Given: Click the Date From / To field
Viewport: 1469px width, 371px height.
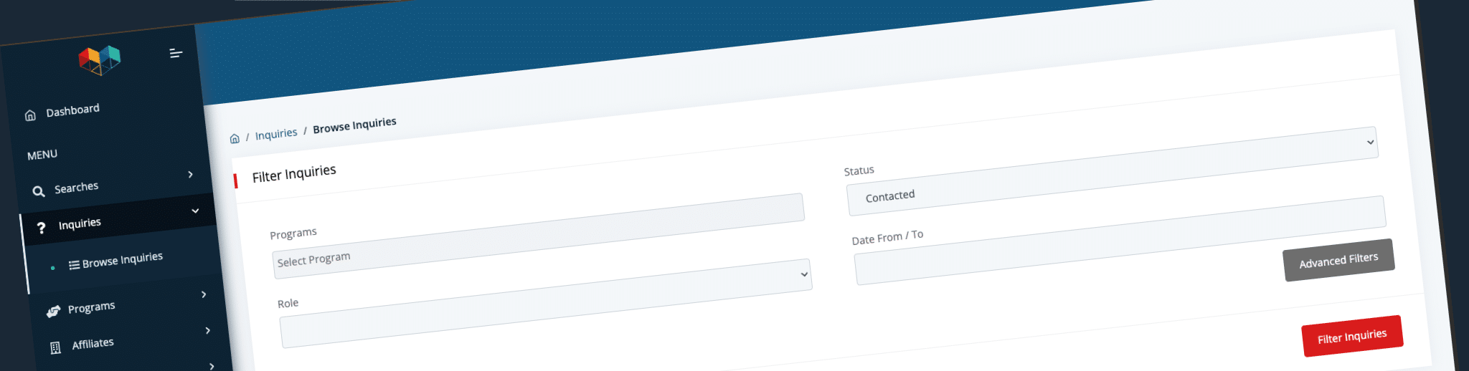Looking at the screenshot, I should coord(1120,240).
